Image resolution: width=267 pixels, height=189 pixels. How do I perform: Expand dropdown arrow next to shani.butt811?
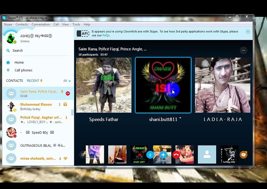[180, 118]
